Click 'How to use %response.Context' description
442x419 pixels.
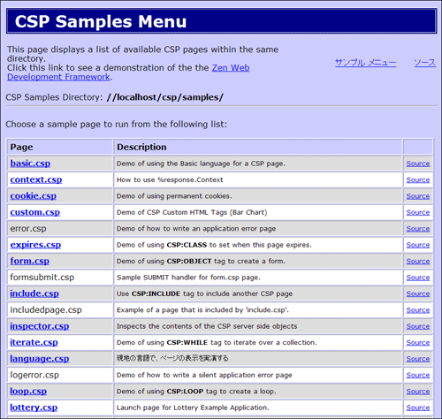(170, 179)
